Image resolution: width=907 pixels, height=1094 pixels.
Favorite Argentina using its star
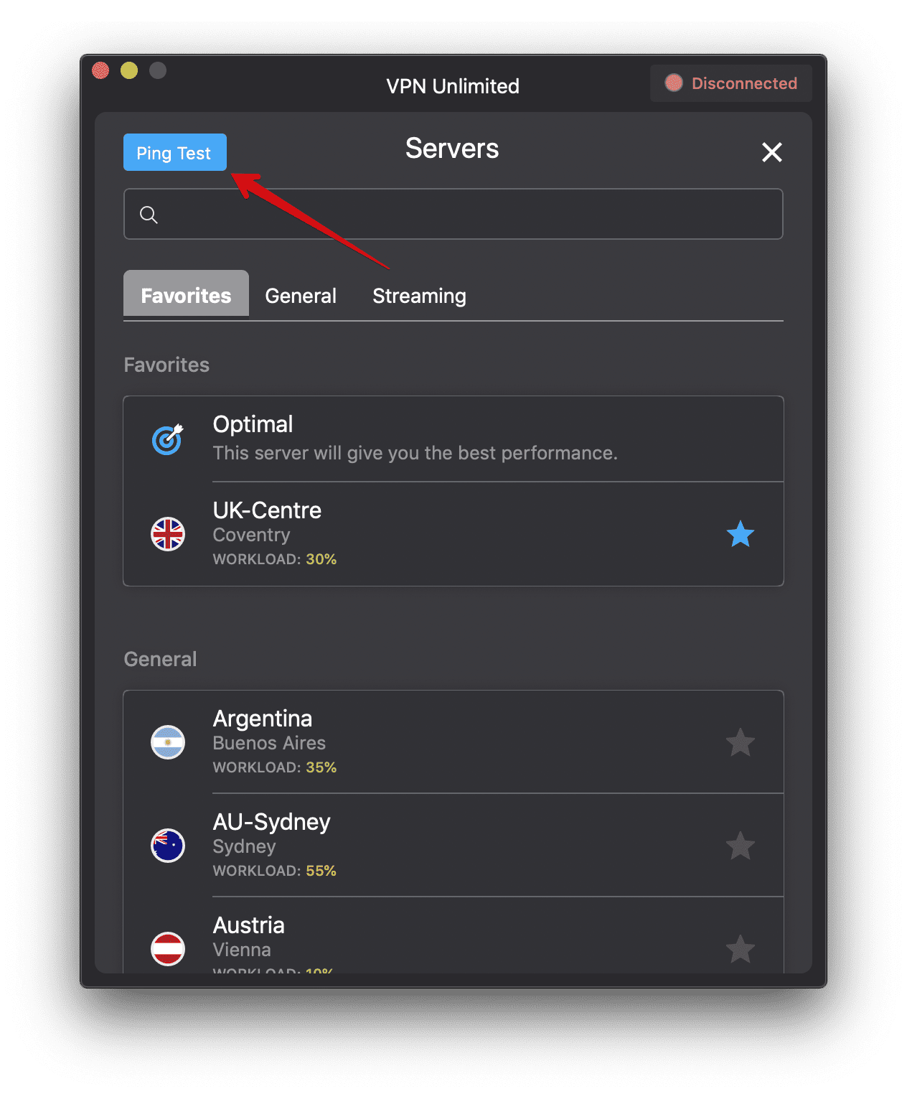point(740,742)
